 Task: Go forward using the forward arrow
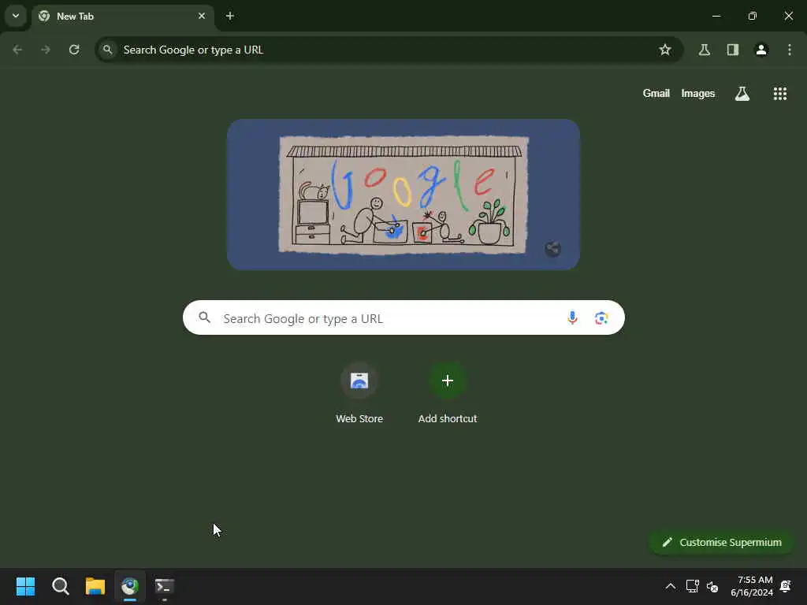coord(46,50)
